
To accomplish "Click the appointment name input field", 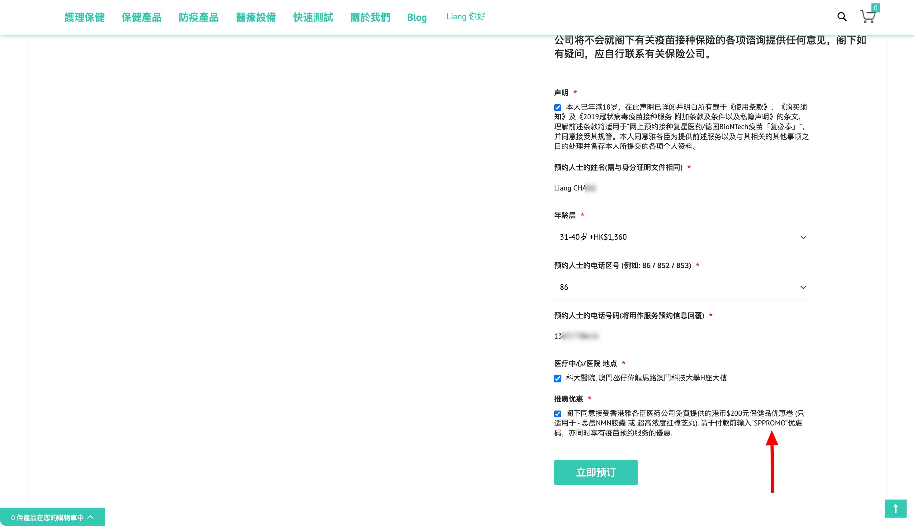I will (682, 188).
